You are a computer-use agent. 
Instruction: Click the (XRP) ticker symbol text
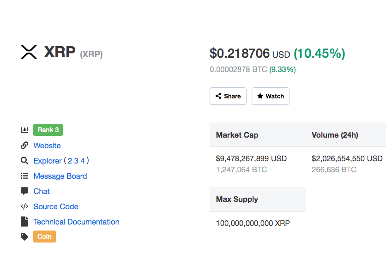point(91,54)
